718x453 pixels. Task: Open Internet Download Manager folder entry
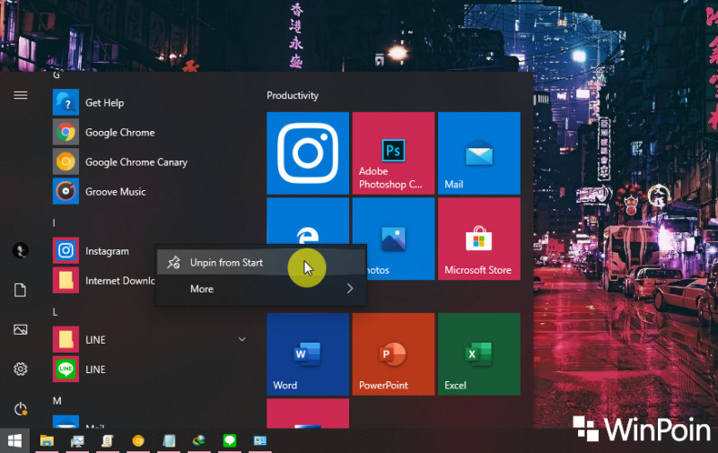(103, 281)
